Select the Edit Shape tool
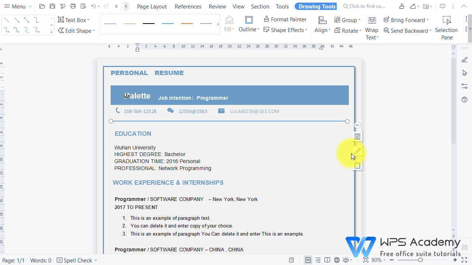Screen dimensions: 472x265 pos(76,31)
